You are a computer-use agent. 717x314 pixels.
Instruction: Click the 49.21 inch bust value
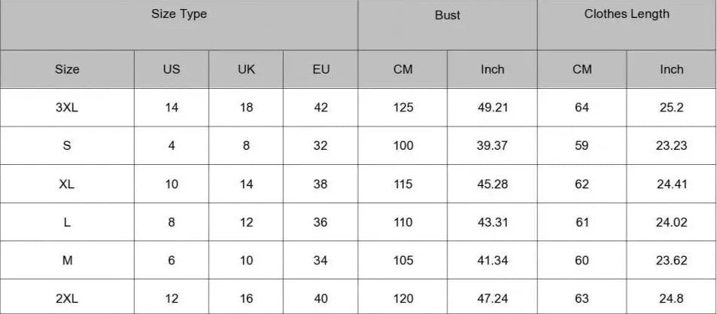493,108
